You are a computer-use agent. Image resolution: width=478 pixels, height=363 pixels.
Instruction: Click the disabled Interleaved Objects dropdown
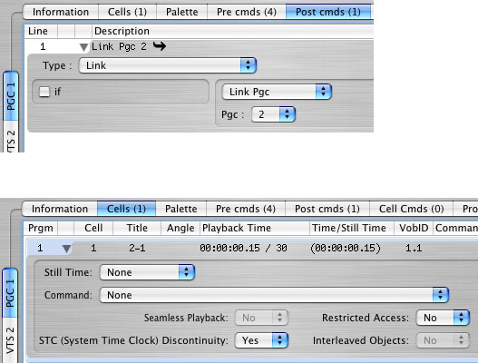(x=443, y=340)
